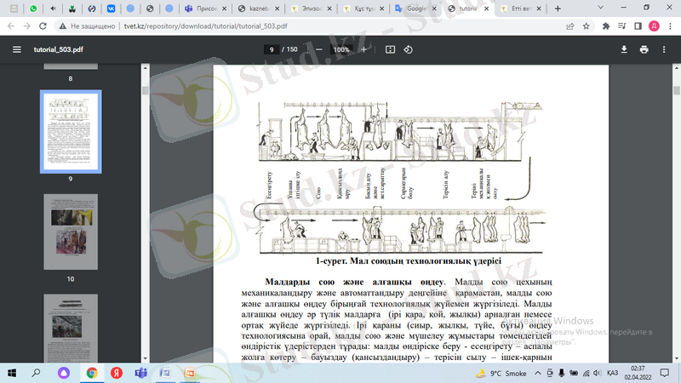Click the document scrollbar up arrow
681x383 pixels.
677,68
